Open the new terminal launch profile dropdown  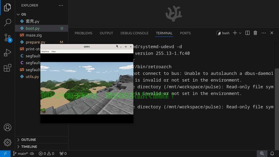point(240,33)
